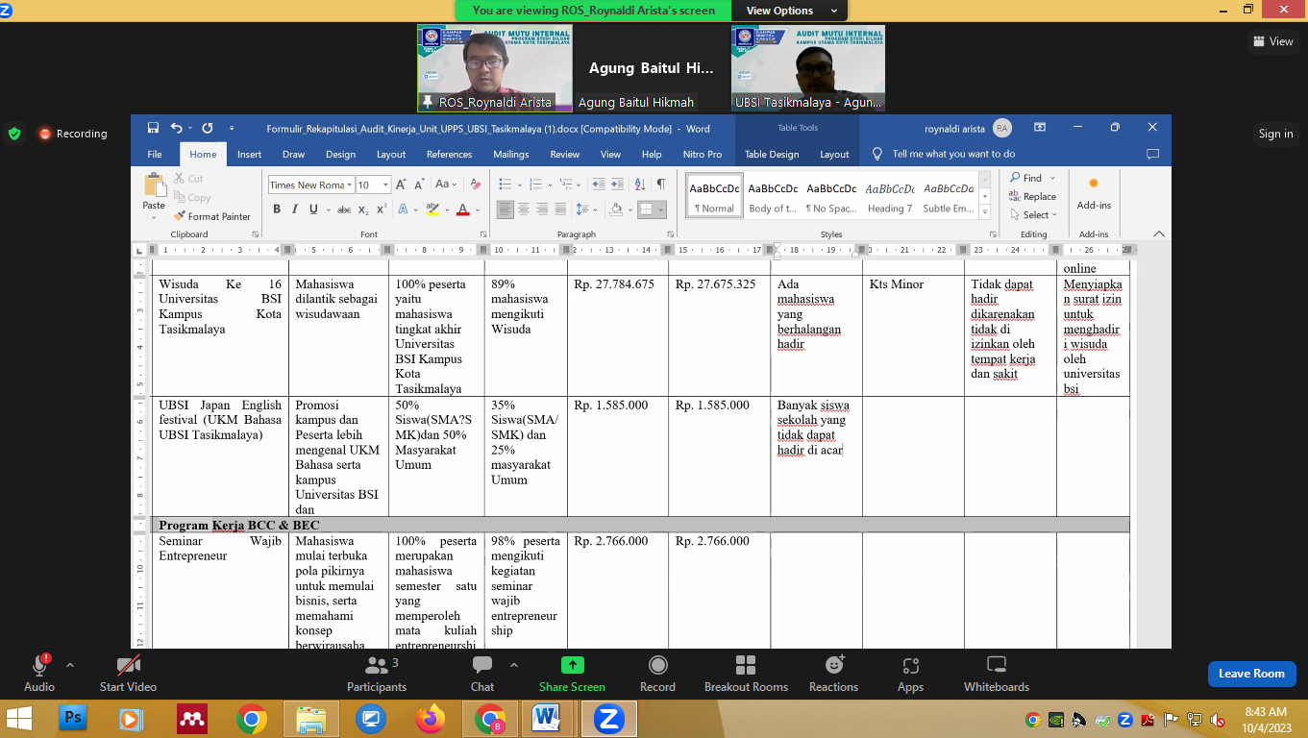Start a numbered list
The image size is (1308, 738).
(x=536, y=184)
